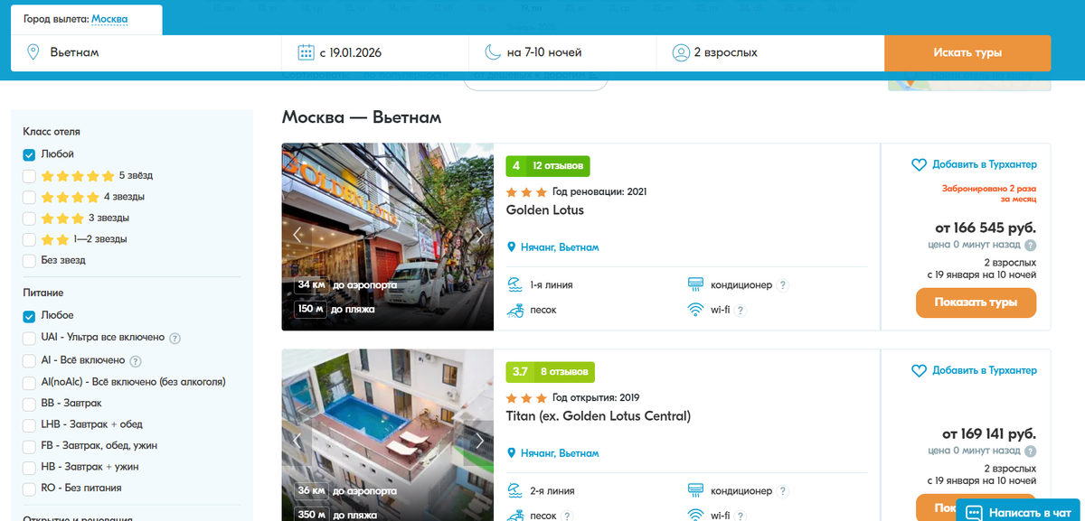1085x521 pixels.
Task: Open the Москва departure city selector
Action: point(109,19)
